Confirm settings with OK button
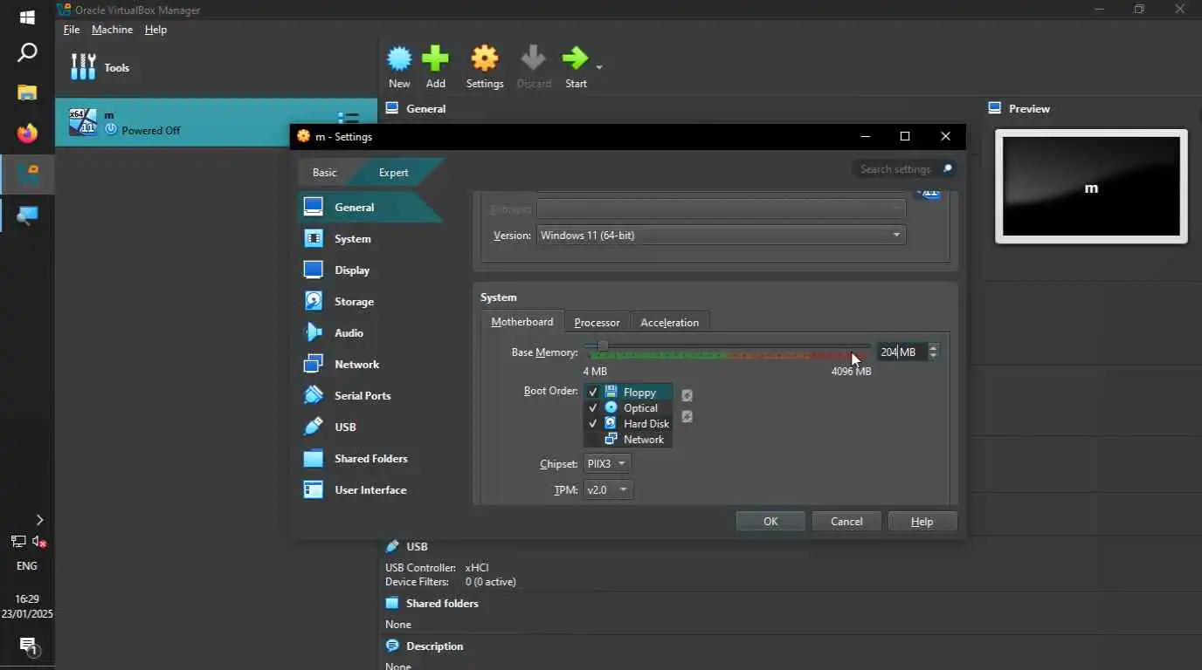Screen dimensions: 1202x670 coord(770,521)
